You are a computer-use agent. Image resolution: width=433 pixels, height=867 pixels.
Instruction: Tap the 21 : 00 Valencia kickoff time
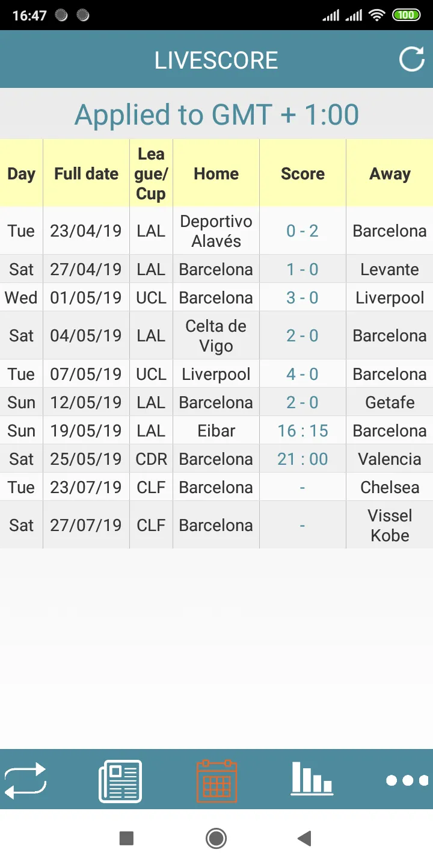pos(302,459)
